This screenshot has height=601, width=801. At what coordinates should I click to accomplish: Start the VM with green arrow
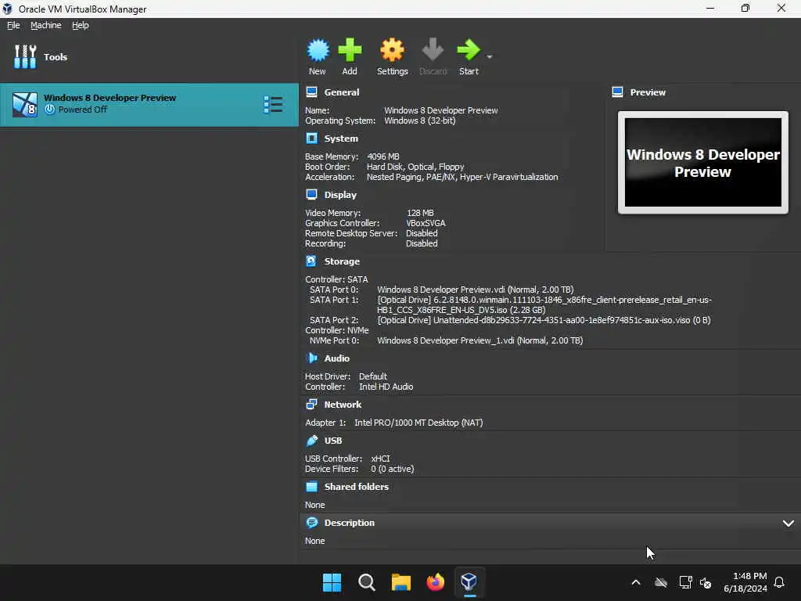(x=469, y=50)
